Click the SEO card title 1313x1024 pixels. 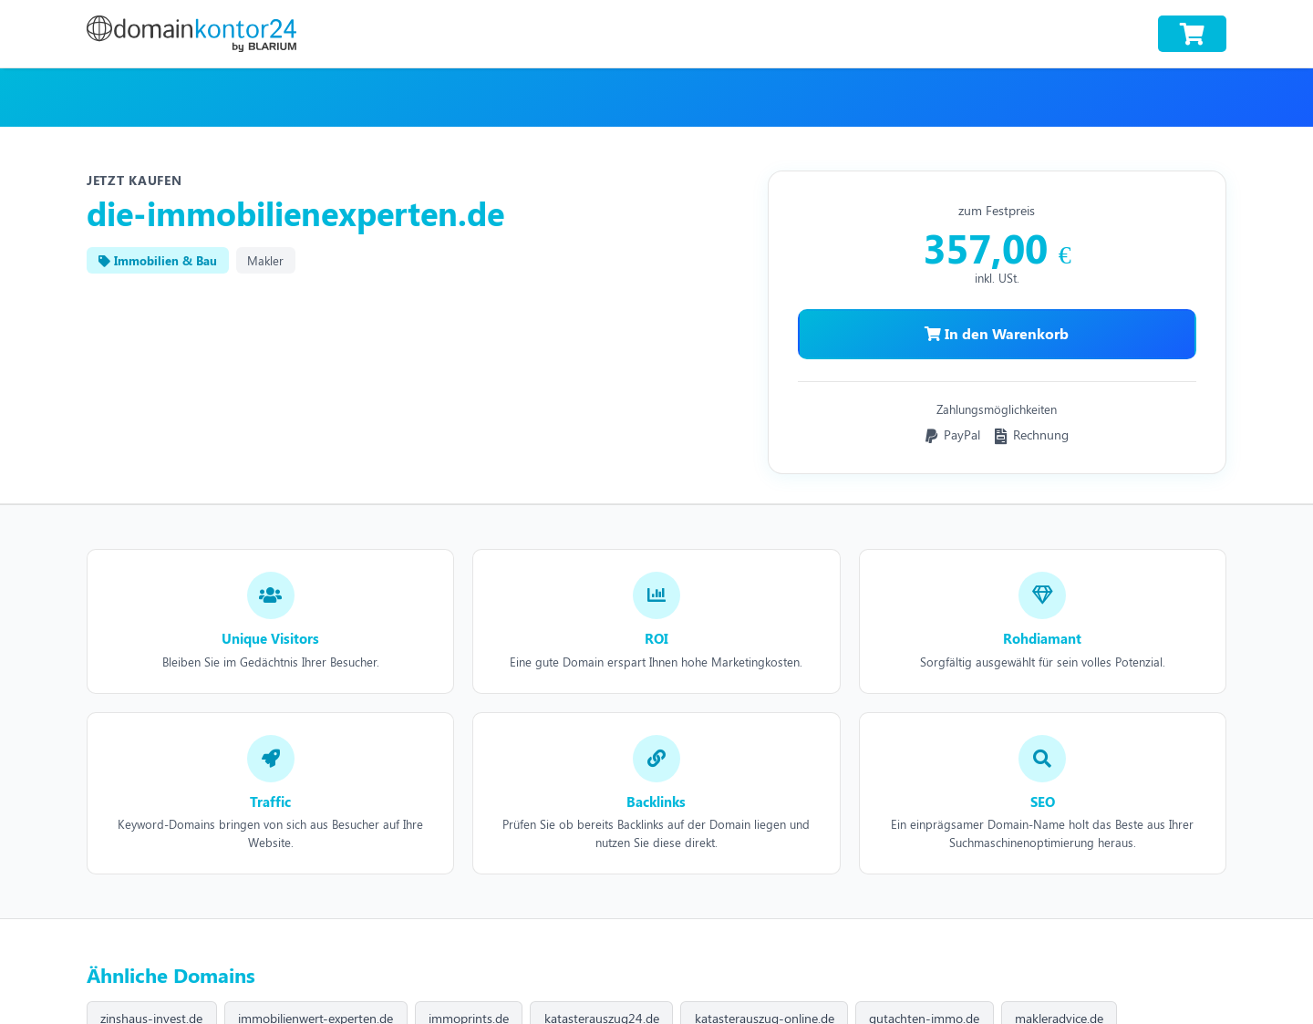pyautogui.click(x=1042, y=802)
